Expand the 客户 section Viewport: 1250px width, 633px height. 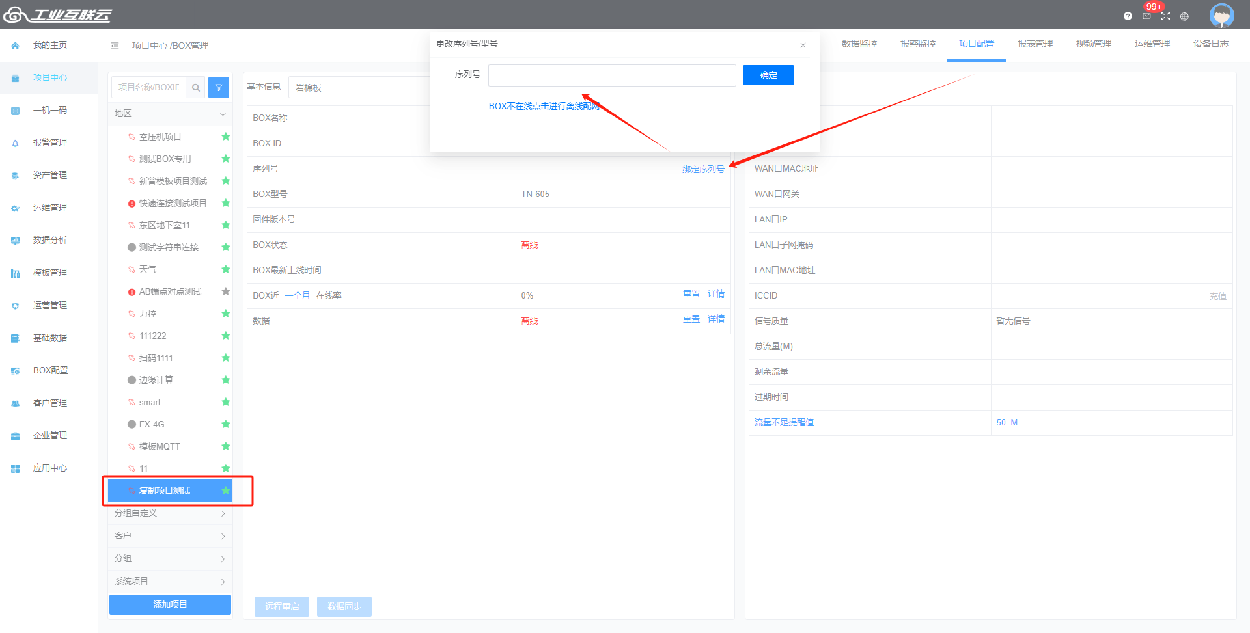(x=170, y=536)
